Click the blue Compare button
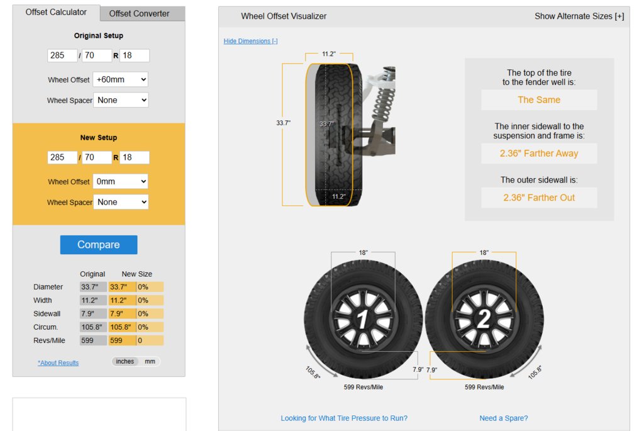Image resolution: width=644 pixels, height=431 pixels. [x=99, y=245]
